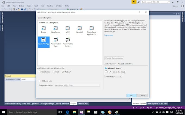Click the unpublished commits indicator in status bar
Viewport: 185px width, 115px height.
135,108
